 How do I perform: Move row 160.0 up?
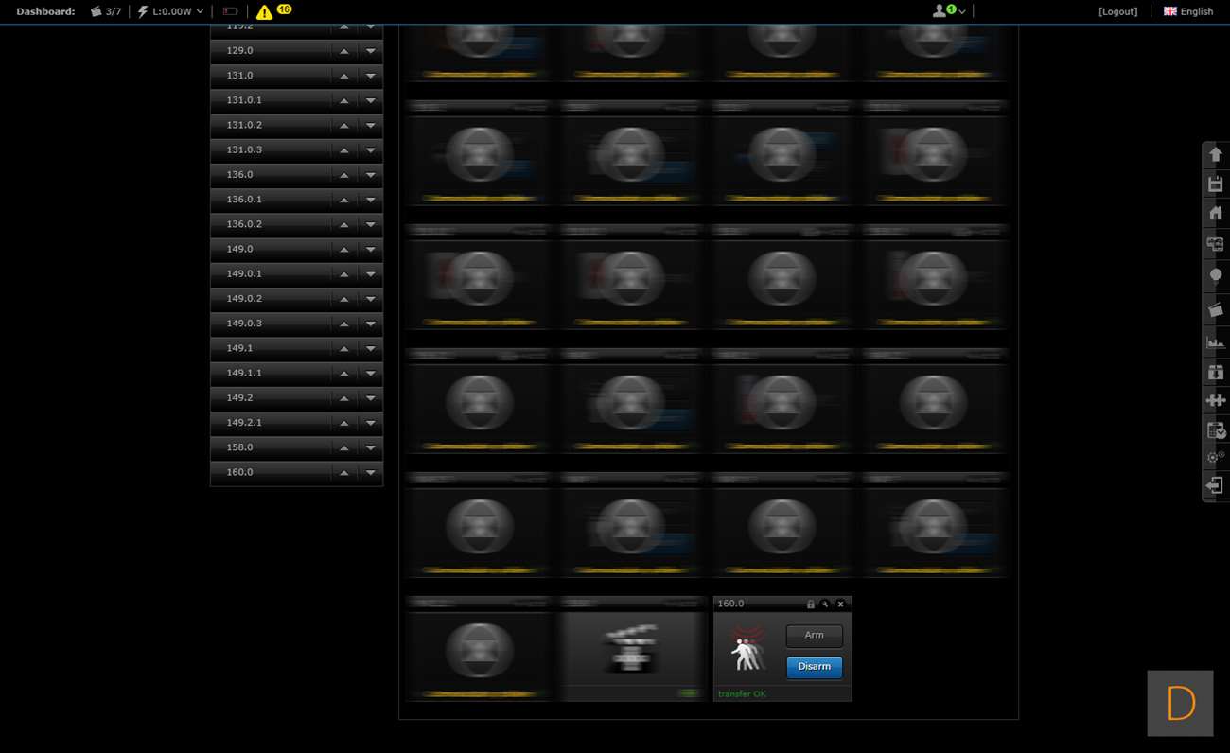click(x=344, y=473)
